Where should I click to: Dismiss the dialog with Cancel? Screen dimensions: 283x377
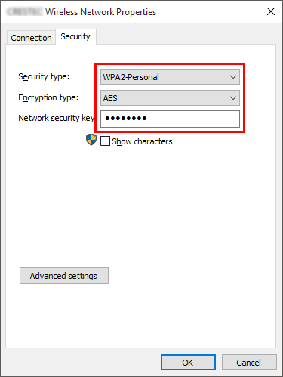click(x=249, y=363)
